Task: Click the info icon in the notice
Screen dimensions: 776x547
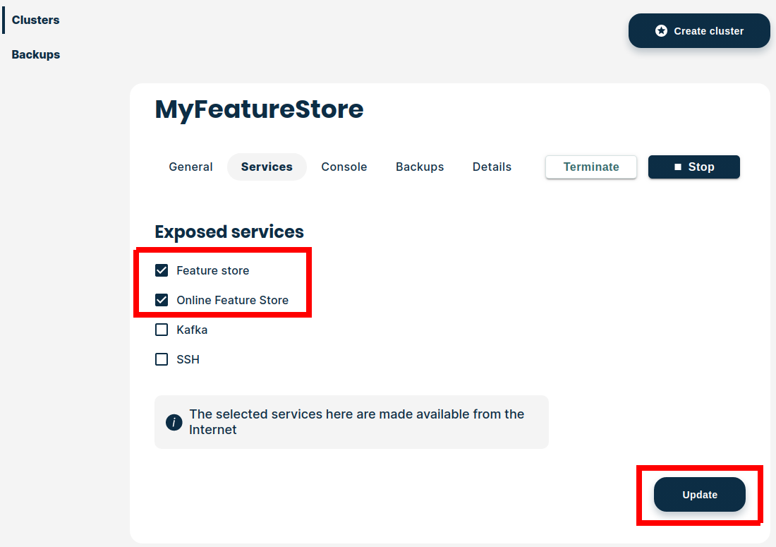Action: click(174, 422)
